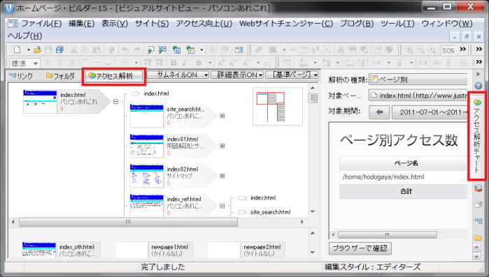Click the help question mark sidebar icon
The height and width of the screenshot is (277, 489).
point(478,86)
